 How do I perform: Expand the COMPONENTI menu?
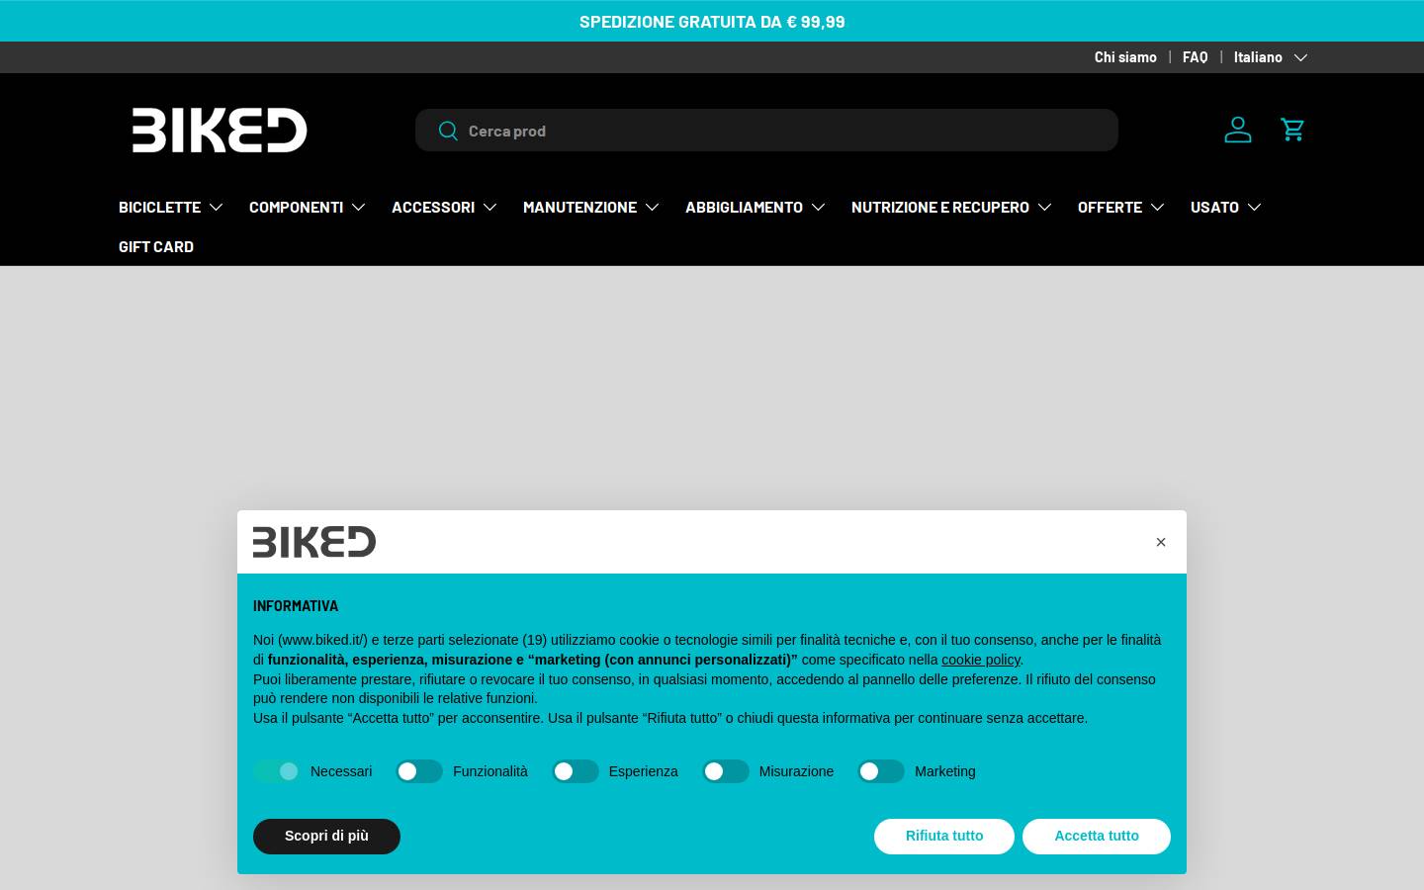tap(308, 207)
